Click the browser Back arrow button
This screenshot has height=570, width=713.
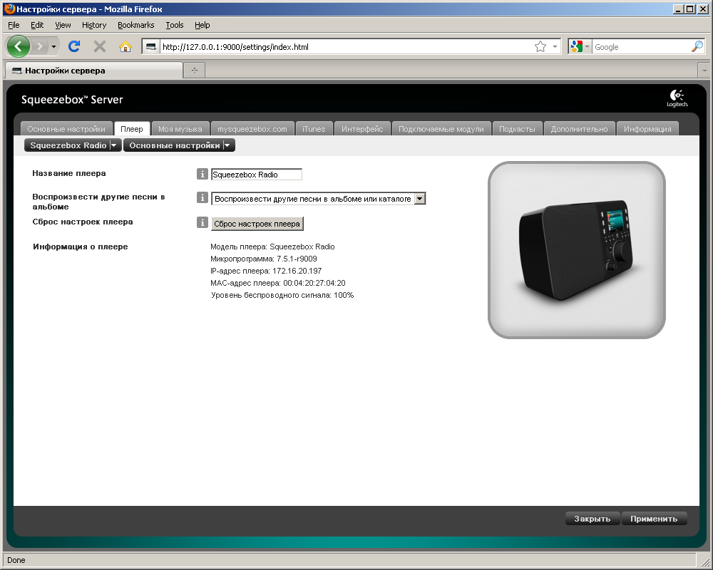pyautogui.click(x=19, y=46)
